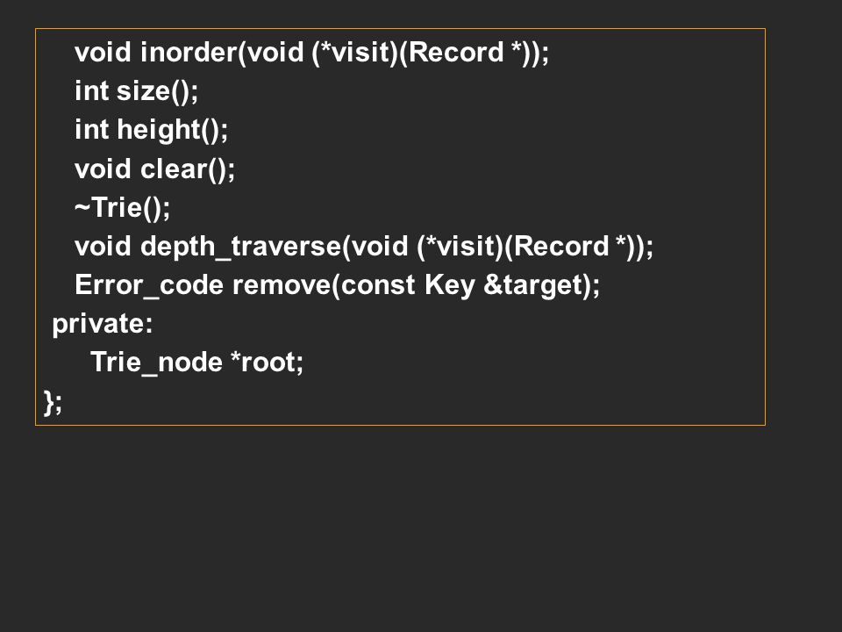Click the depth_traverse declaration line
842x632 pixels.
[364, 248]
